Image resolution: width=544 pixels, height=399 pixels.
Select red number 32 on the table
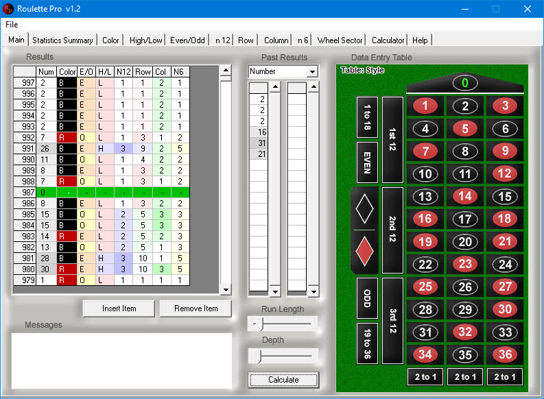[465, 332]
